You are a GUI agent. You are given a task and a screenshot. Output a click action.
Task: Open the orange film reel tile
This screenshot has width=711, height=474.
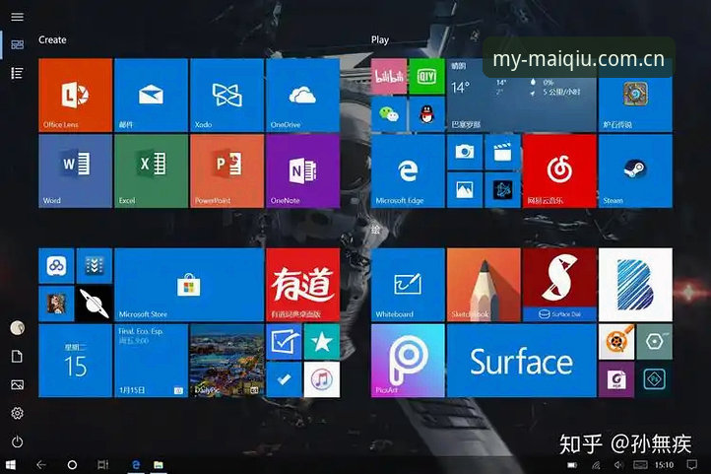616,342
